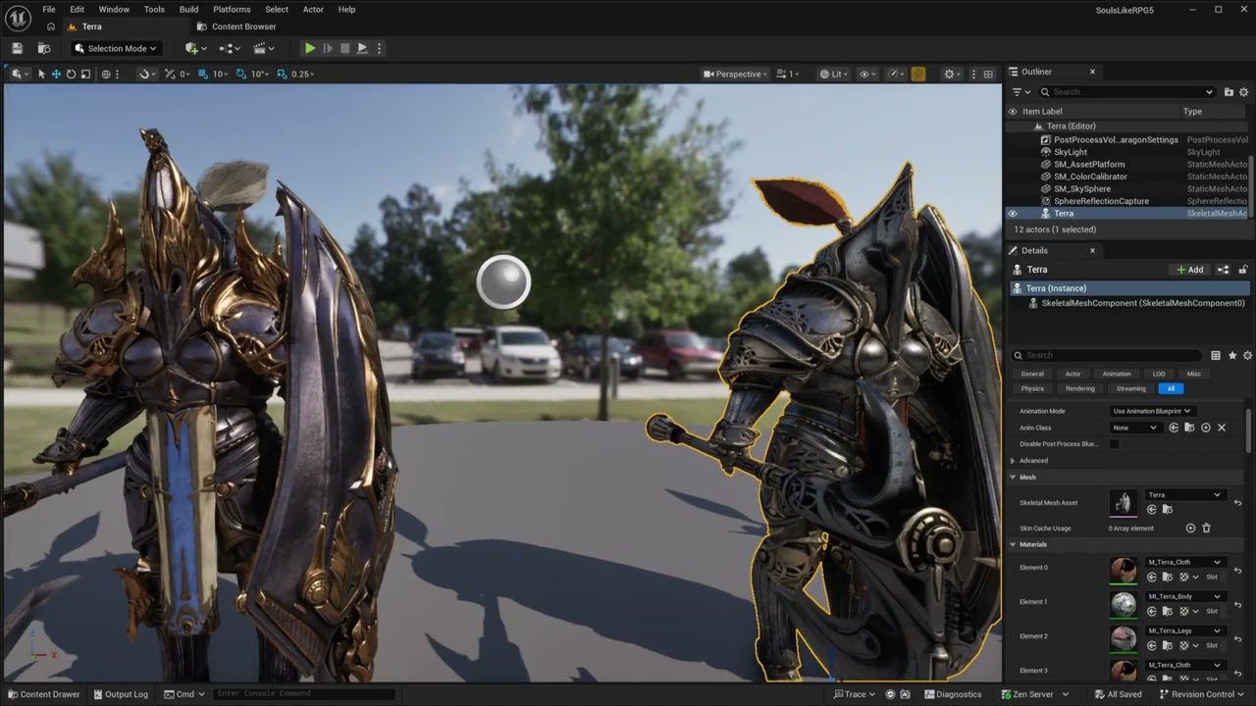The height and width of the screenshot is (706, 1256).
Task: Expand the Advanced section
Action: point(1014,461)
